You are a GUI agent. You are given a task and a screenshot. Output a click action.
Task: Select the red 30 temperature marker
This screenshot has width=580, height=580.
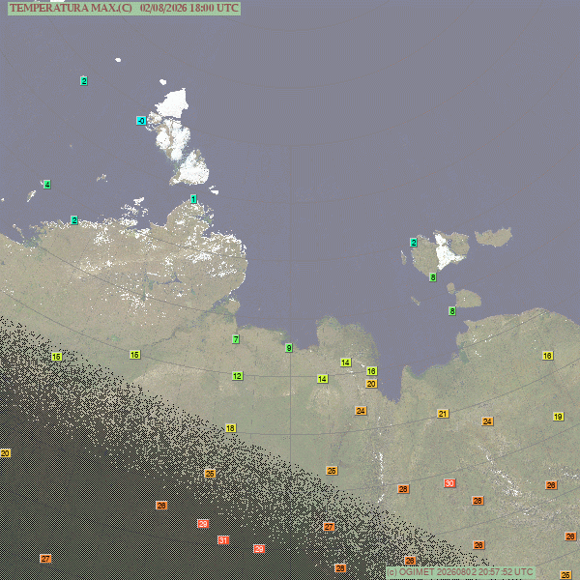click(x=449, y=483)
